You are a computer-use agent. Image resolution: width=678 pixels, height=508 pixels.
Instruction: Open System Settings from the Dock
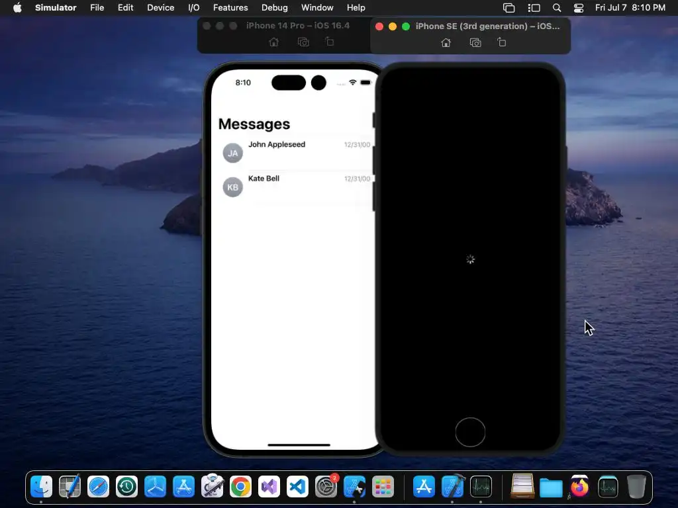pos(326,486)
